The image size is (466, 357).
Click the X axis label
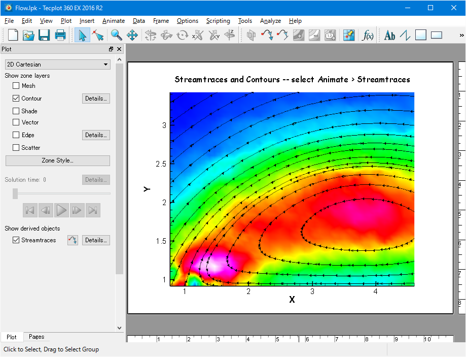pyautogui.click(x=292, y=300)
